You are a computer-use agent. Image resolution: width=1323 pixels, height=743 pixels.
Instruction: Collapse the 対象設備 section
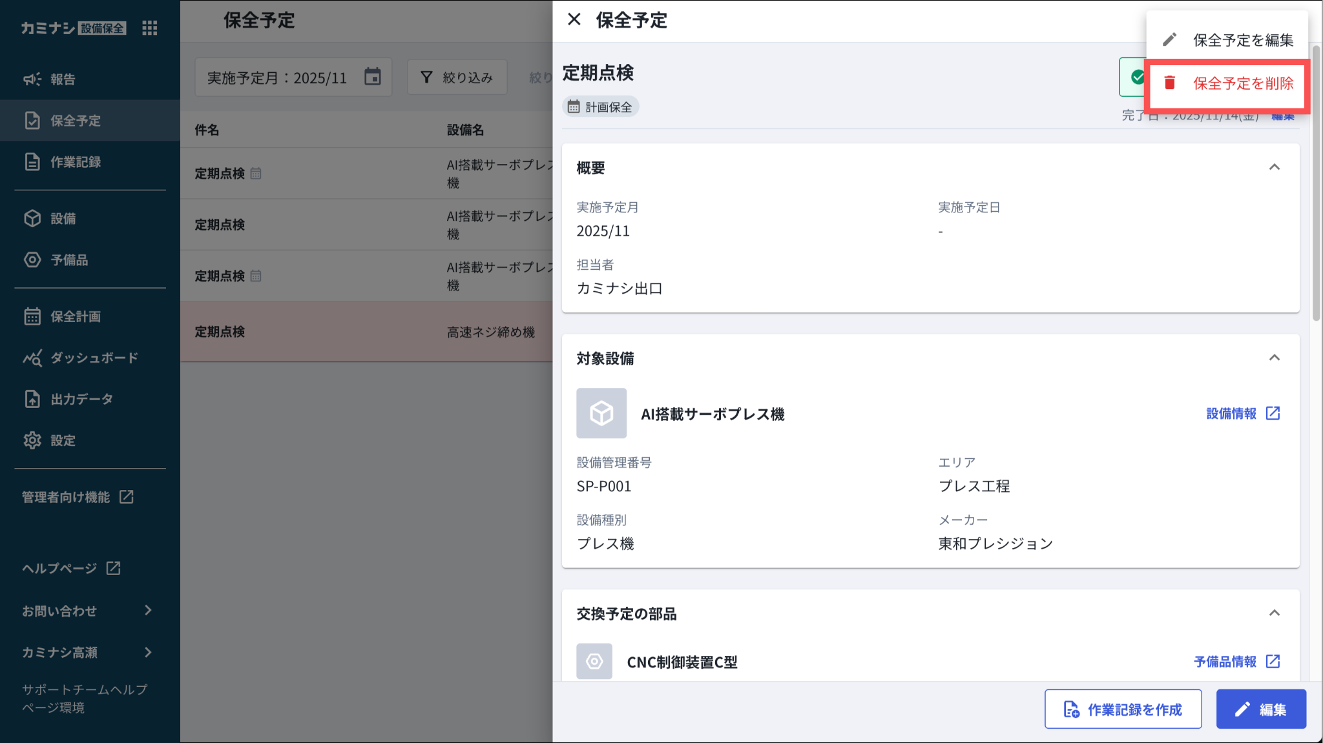(1274, 358)
